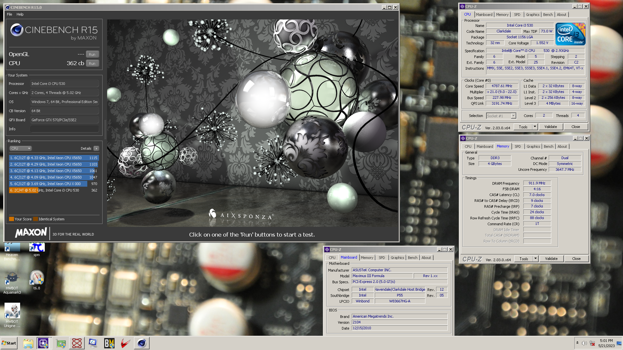Open the disconnected network tray icon
623x350 pixels.
pos(592,343)
